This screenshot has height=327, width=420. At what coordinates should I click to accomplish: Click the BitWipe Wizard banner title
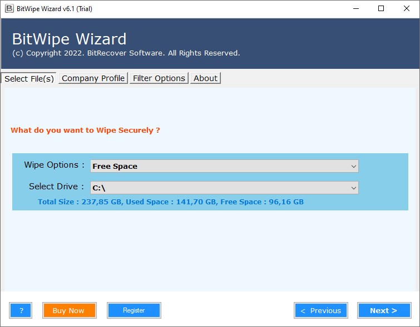69,39
